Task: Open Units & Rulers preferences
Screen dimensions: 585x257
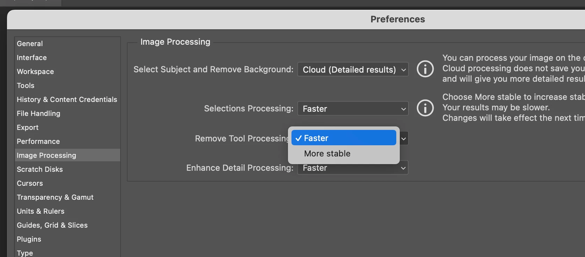Action: [x=41, y=211]
